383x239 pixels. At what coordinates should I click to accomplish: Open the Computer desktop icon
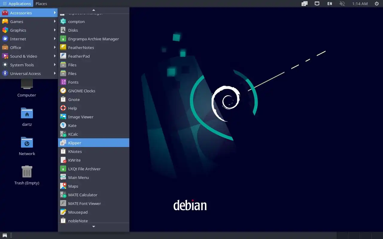click(x=27, y=88)
